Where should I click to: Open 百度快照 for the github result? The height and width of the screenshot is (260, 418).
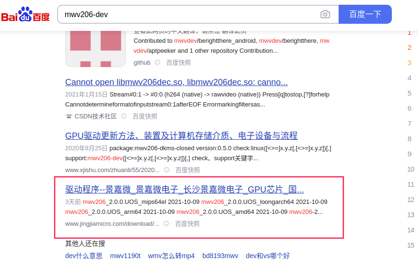click(179, 63)
